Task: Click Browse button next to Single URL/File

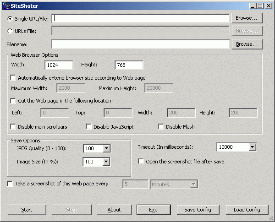Action: [x=247, y=18]
